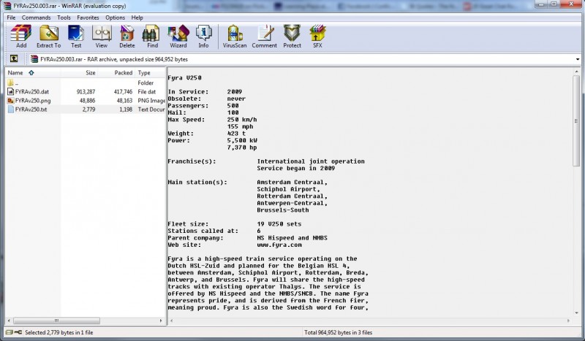Open the Tools menu
Image resolution: width=585 pixels, height=341 pixels.
64,18
